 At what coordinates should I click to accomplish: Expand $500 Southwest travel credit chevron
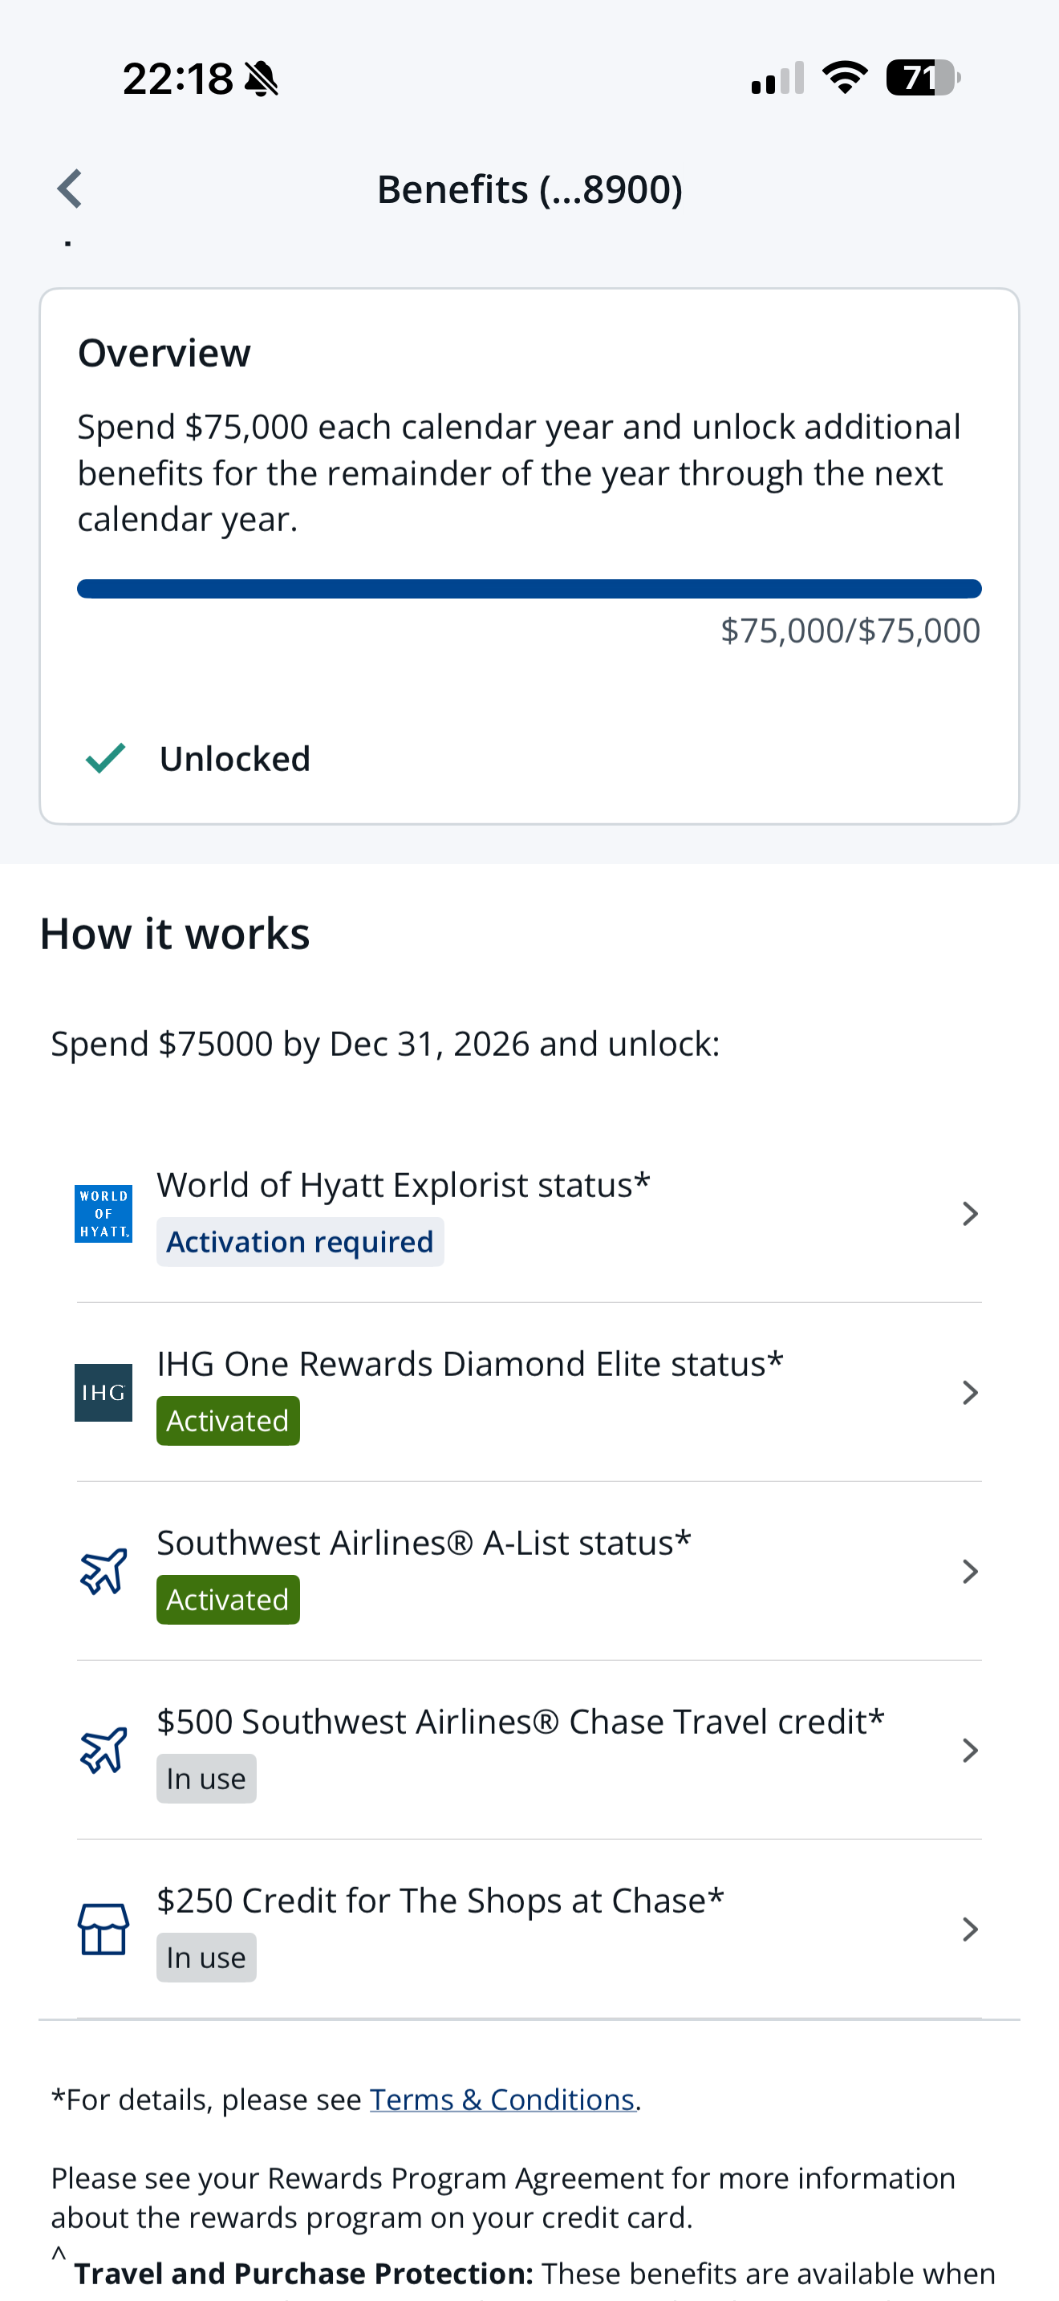pos(970,1749)
